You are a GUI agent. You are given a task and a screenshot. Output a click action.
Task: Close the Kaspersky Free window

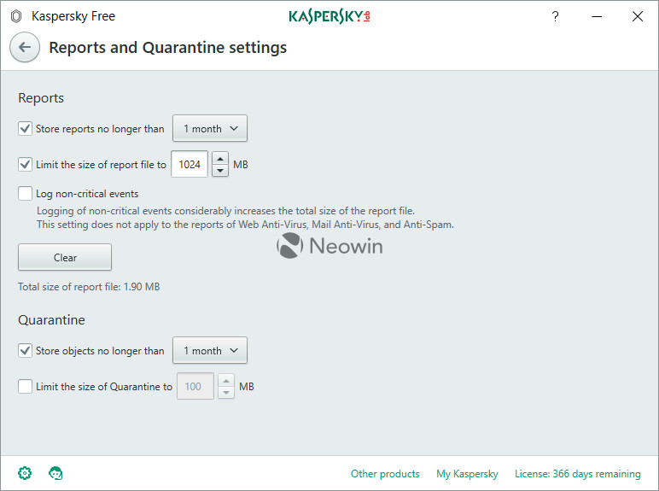[x=638, y=16]
